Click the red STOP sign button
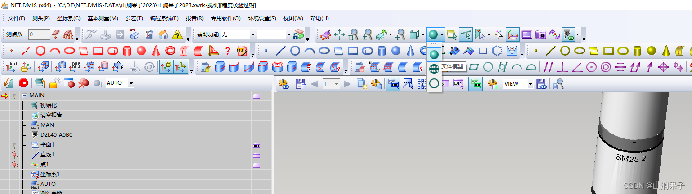692x194 pixels. tap(23, 83)
